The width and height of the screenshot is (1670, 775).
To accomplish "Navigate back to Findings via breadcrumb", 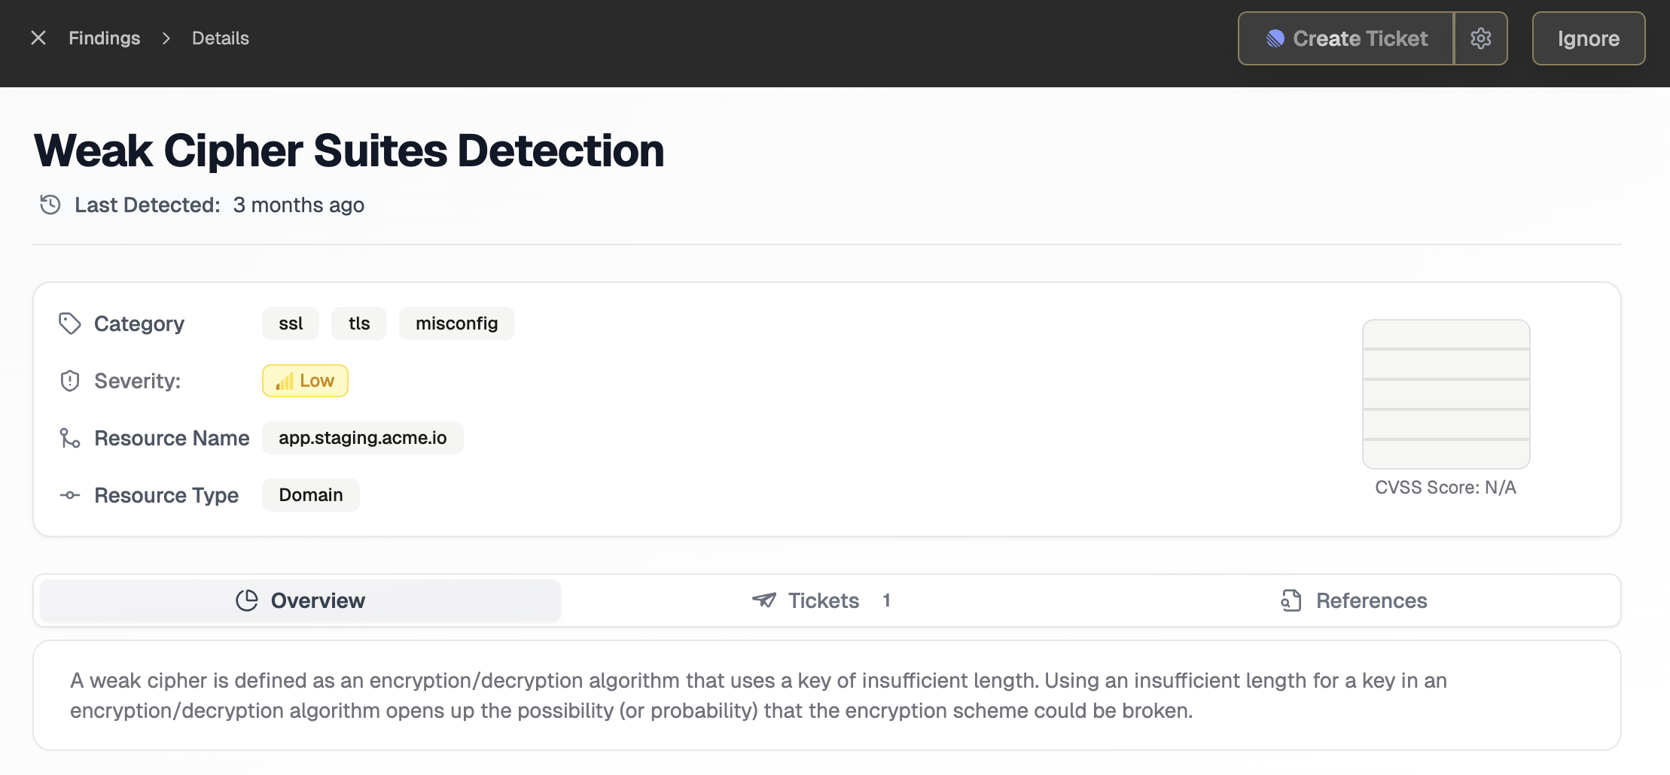I will pyautogui.click(x=104, y=38).
